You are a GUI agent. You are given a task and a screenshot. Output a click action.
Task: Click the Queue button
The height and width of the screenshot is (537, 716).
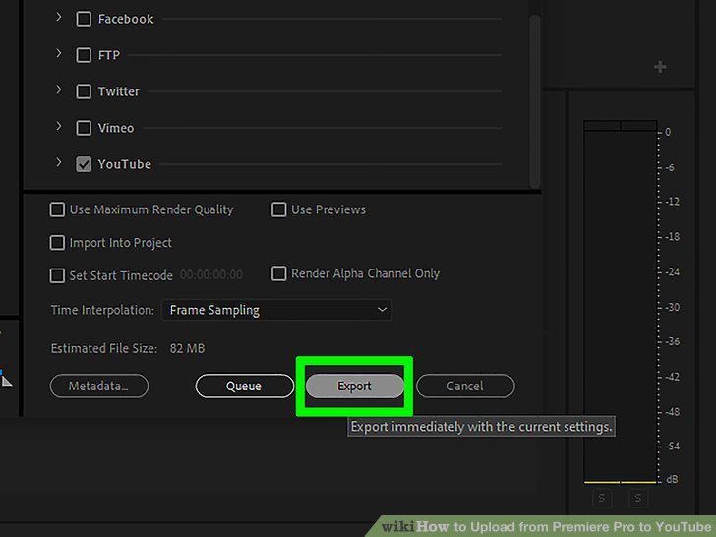[x=244, y=386]
